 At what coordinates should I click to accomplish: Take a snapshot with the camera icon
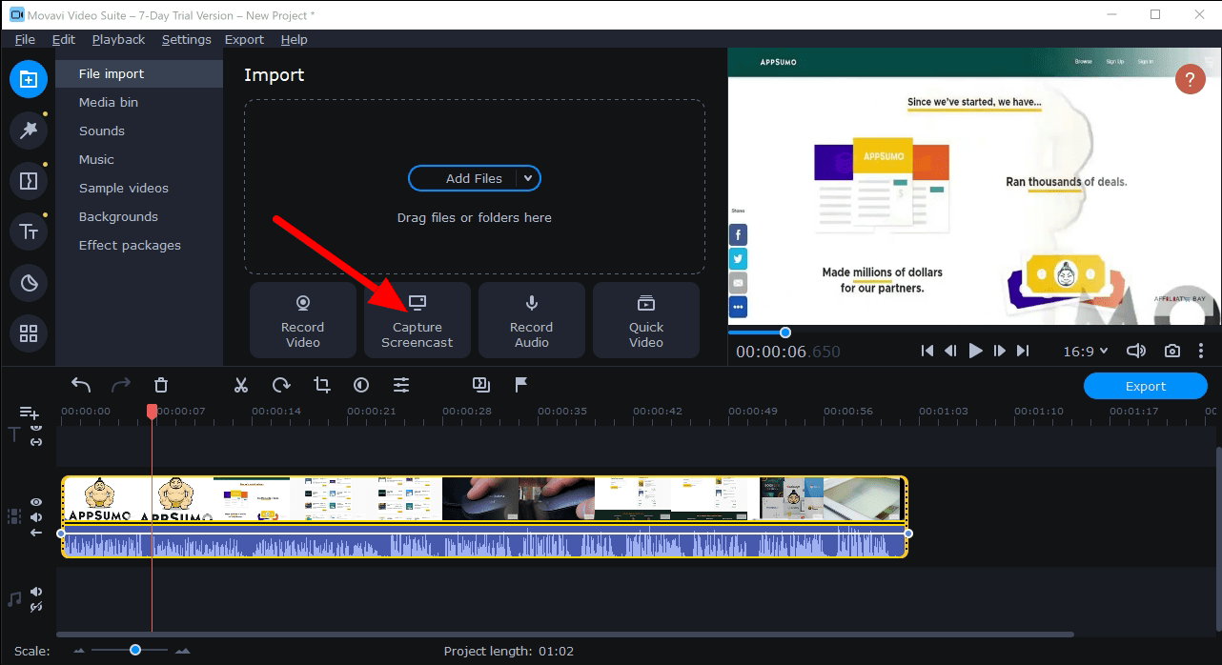coord(1172,351)
